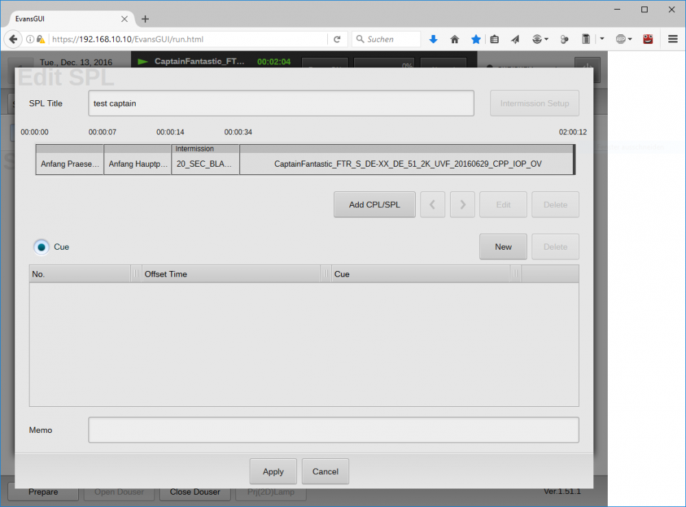This screenshot has width=686, height=507.
Task: Reload the EvansGUI page
Action: (x=337, y=39)
